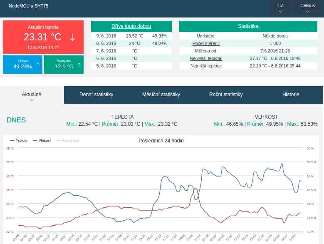Open the CZ language dropdown
The height and width of the screenshot is (244, 324).
(280, 8)
